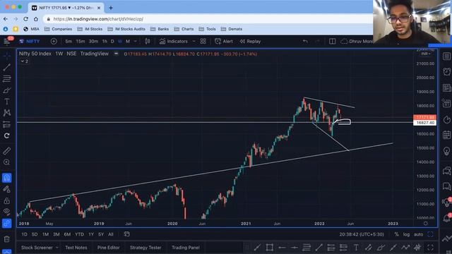Select the monthly M timeframe

128,41
